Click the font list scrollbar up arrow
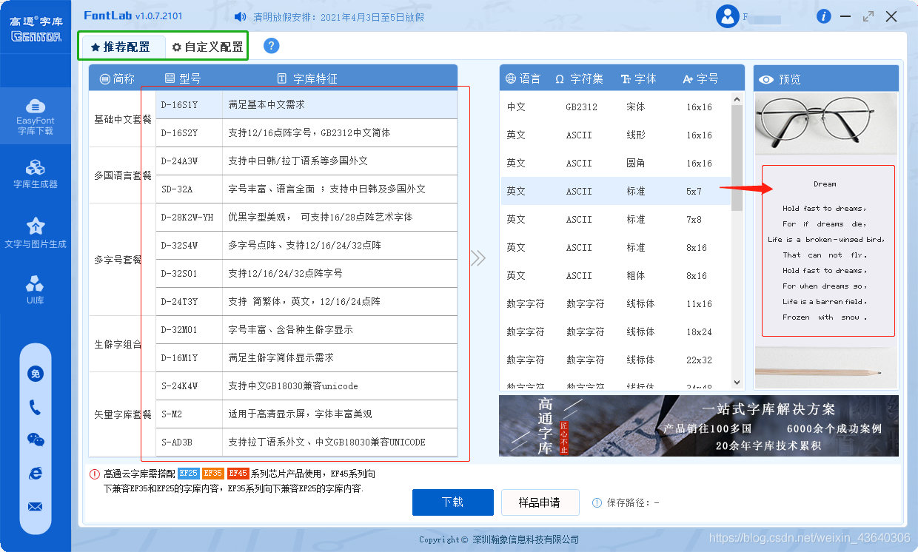The width and height of the screenshot is (918, 552). pyautogui.click(x=737, y=99)
